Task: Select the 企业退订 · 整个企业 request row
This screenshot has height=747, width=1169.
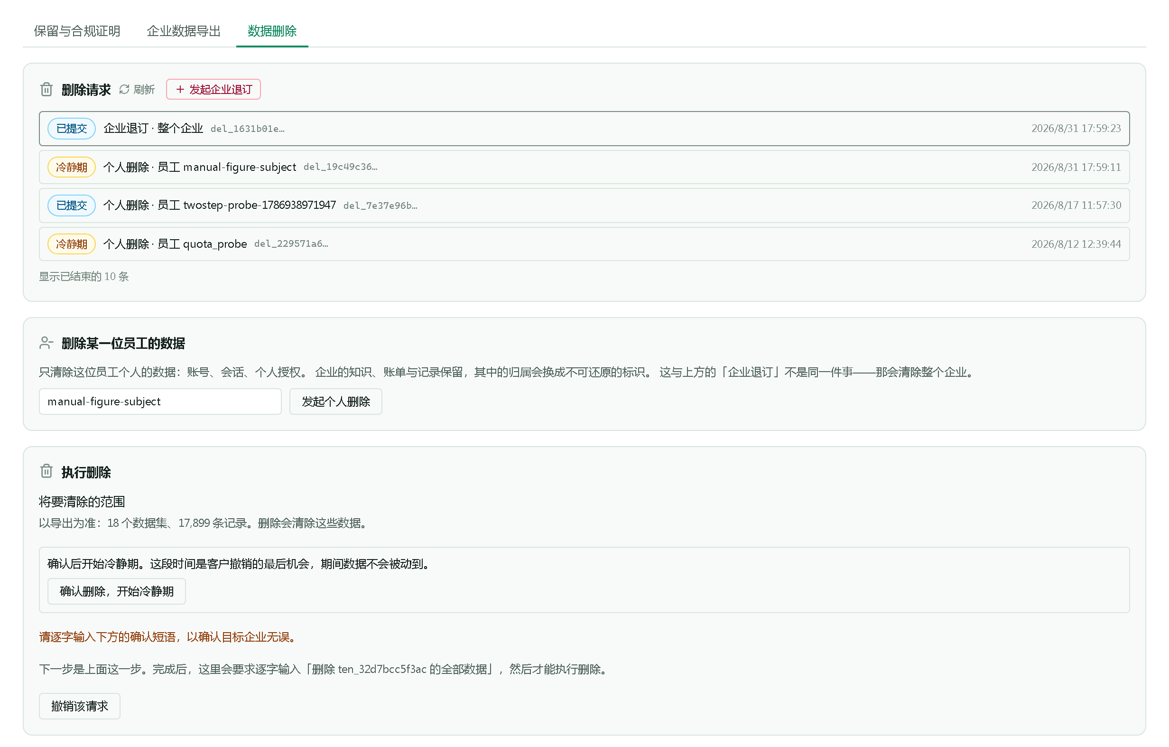Action: click(x=584, y=128)
